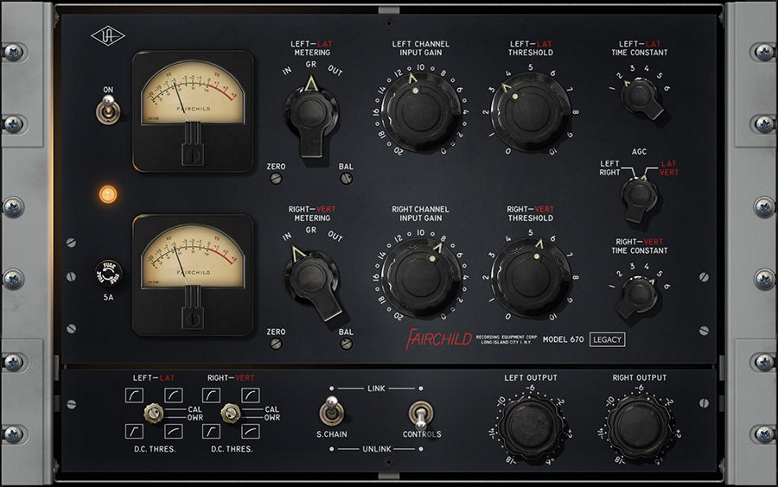Image resolution: width=778 pixels, height=487 pixels.
Task: Click the Left-Lat VU meter
Action: pyautogui.click(x=193, y=111)
